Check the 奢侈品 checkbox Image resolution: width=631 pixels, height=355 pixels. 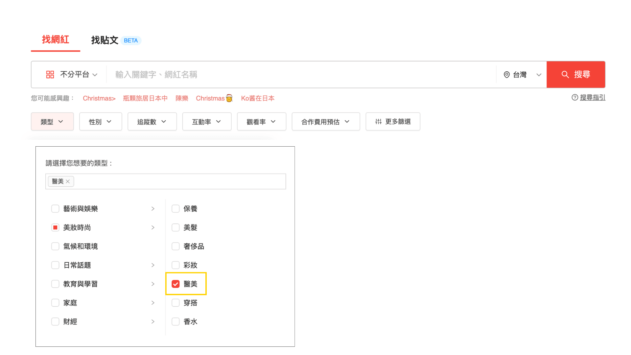(x=175, y=246)
